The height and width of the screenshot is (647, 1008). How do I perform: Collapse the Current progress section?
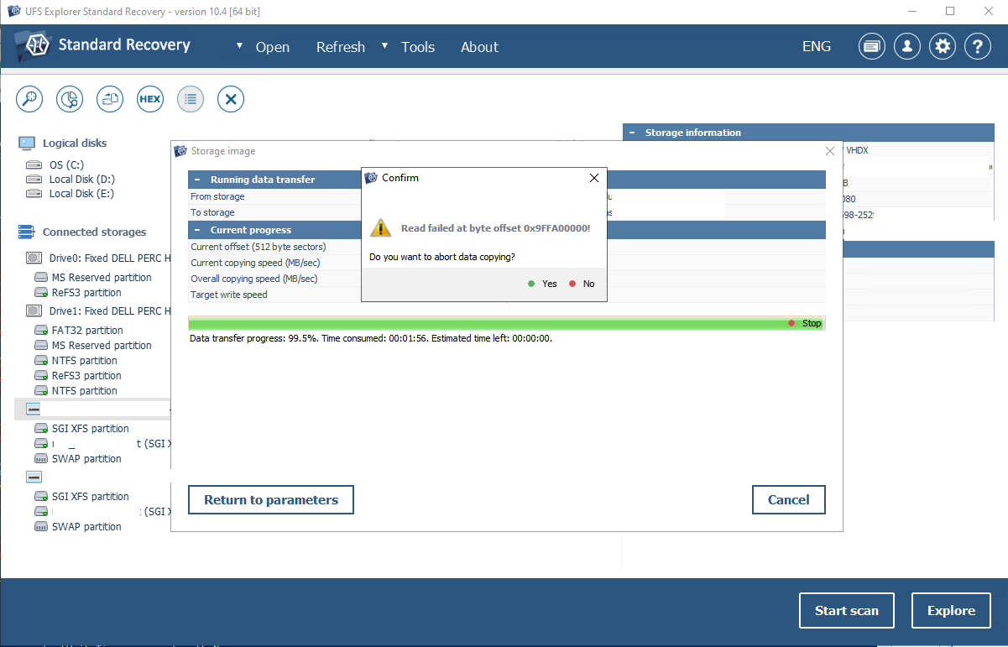coord(198,230)
